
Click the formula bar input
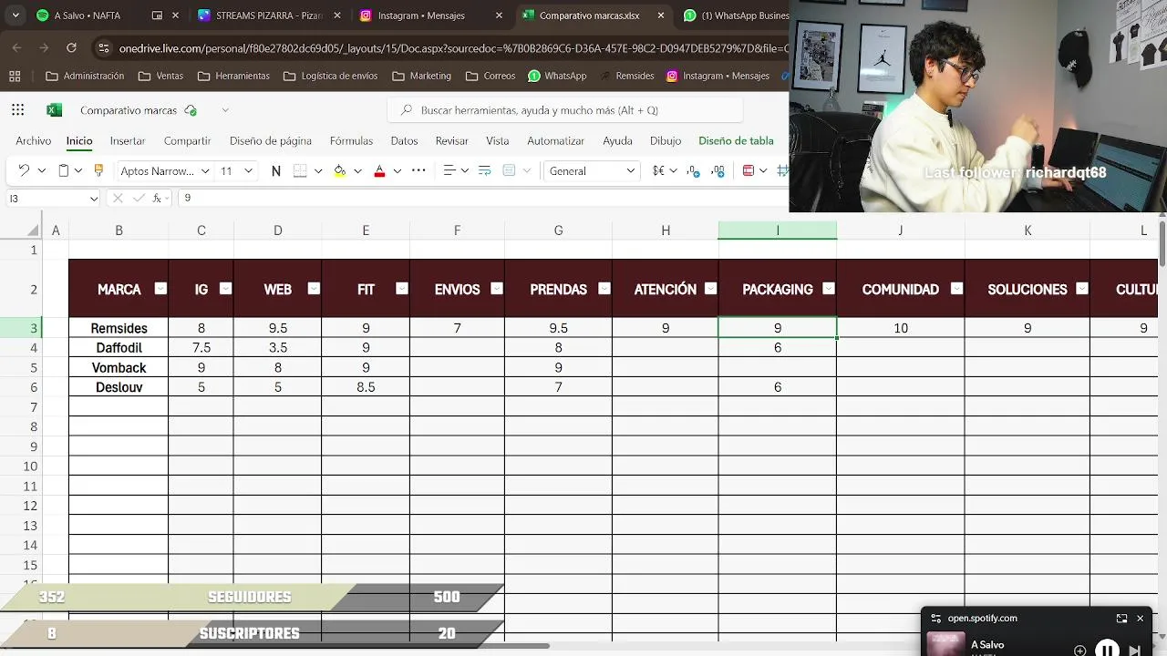[x=483, y=198]
